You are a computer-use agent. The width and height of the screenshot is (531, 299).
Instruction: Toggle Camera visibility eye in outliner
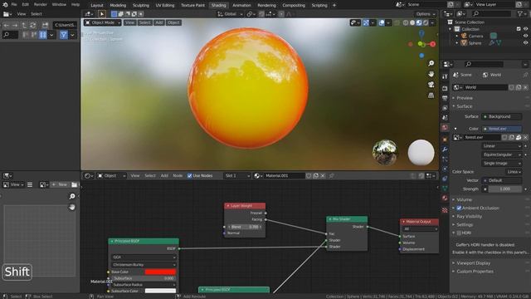point(525,36)
